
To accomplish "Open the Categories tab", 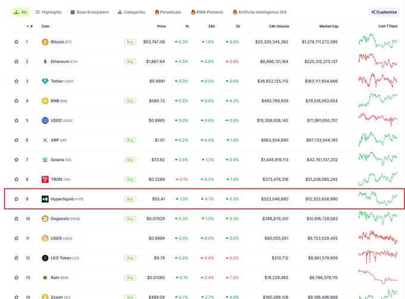I will pos(132,12).
